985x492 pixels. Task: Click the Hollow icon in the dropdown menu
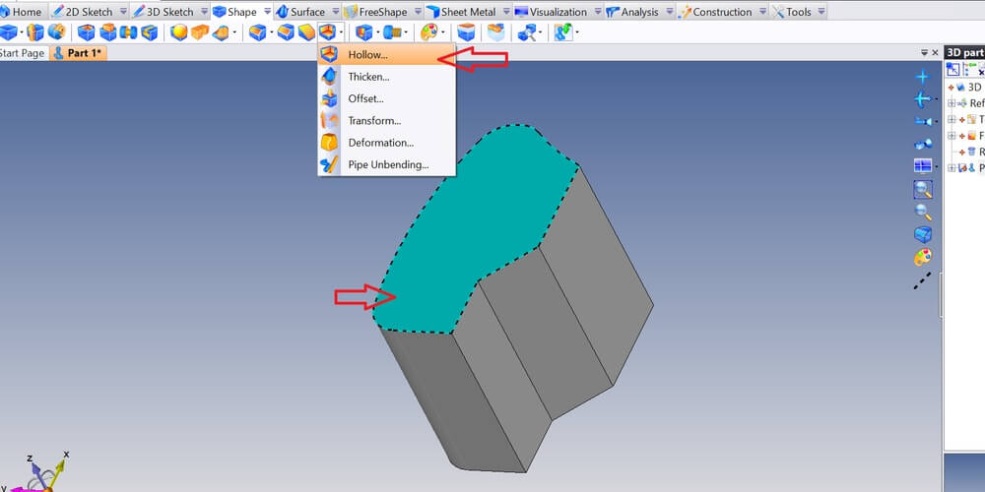pyautogui.click(x=330, y=55)
